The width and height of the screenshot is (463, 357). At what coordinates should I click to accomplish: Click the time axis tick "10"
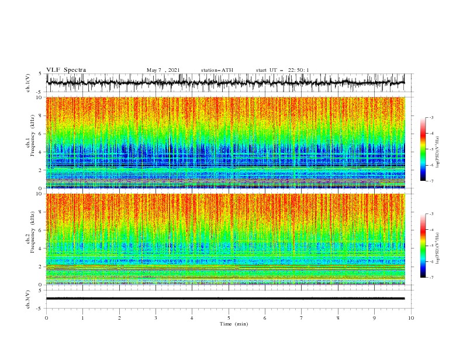click(411, 318)
